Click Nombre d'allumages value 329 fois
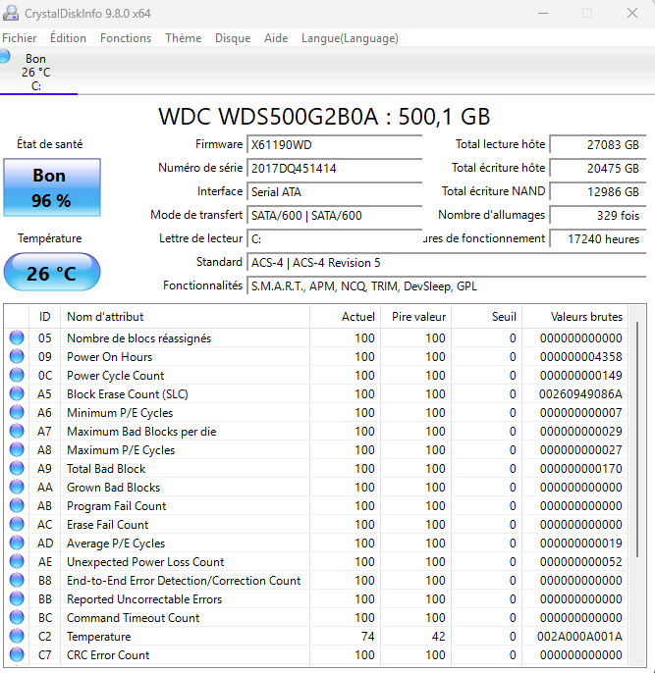655x673 pixels. [598, 216]
